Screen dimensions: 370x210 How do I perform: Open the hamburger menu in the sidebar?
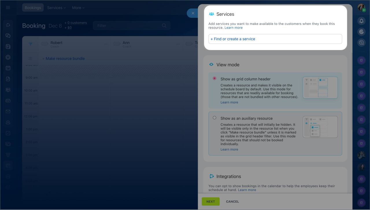point(8,8)
